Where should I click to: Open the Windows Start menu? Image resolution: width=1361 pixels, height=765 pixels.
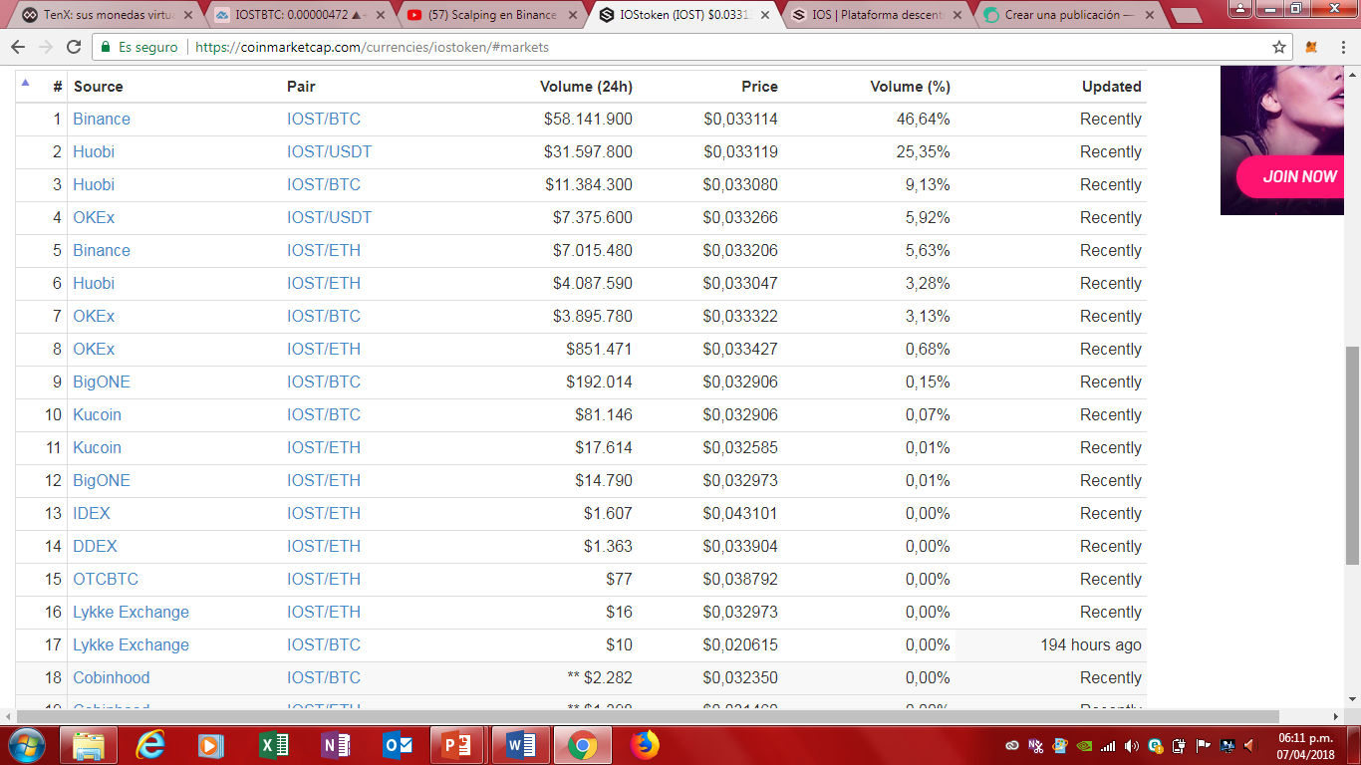[27, 744]
